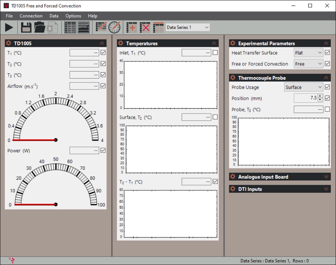The image size is (336, 265).
Task: Toggle the Airflow checkbox
Action: pyautogui.click(x=103, y=86)
